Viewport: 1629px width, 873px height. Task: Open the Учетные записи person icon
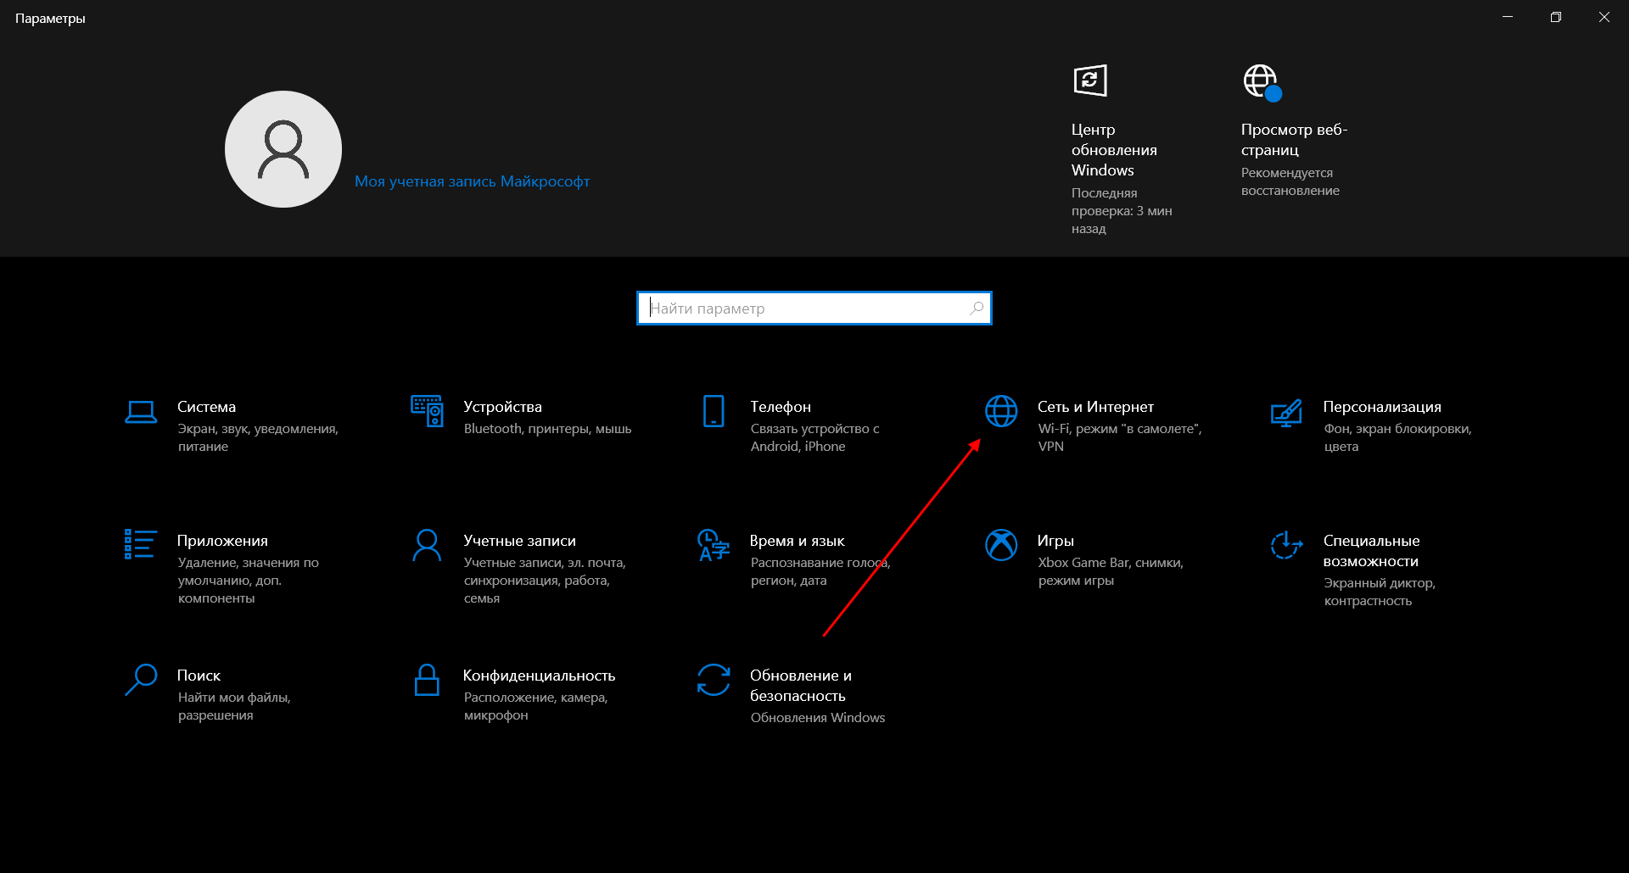coord(427,545)
